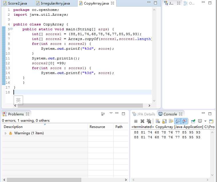Click the Terminate button in Console
Viewport: 217px width, 182px height.
click(x=136, y=121)
